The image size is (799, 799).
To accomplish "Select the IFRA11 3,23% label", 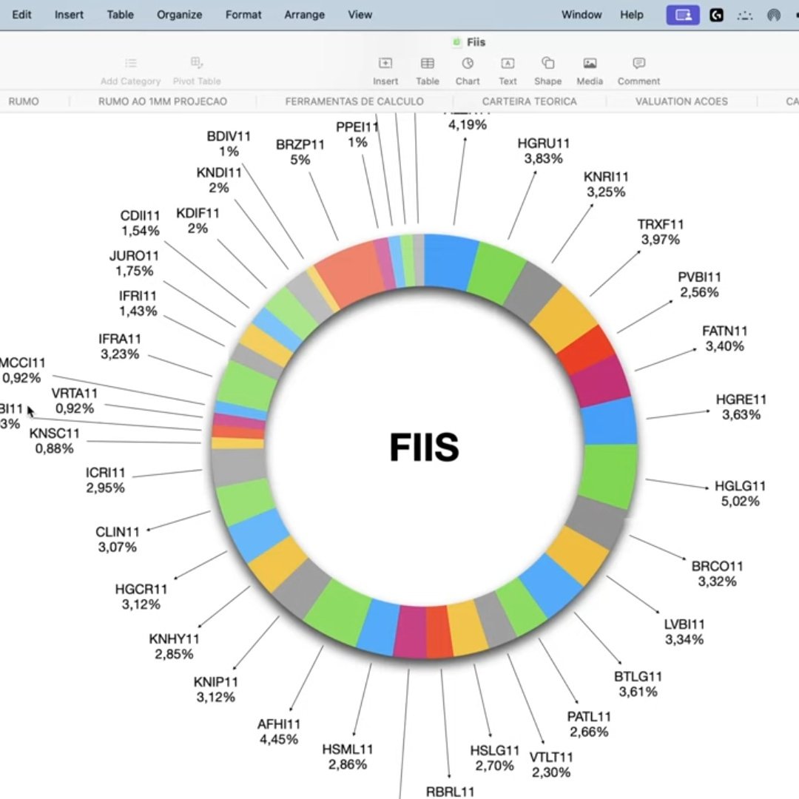I will 120,346.
